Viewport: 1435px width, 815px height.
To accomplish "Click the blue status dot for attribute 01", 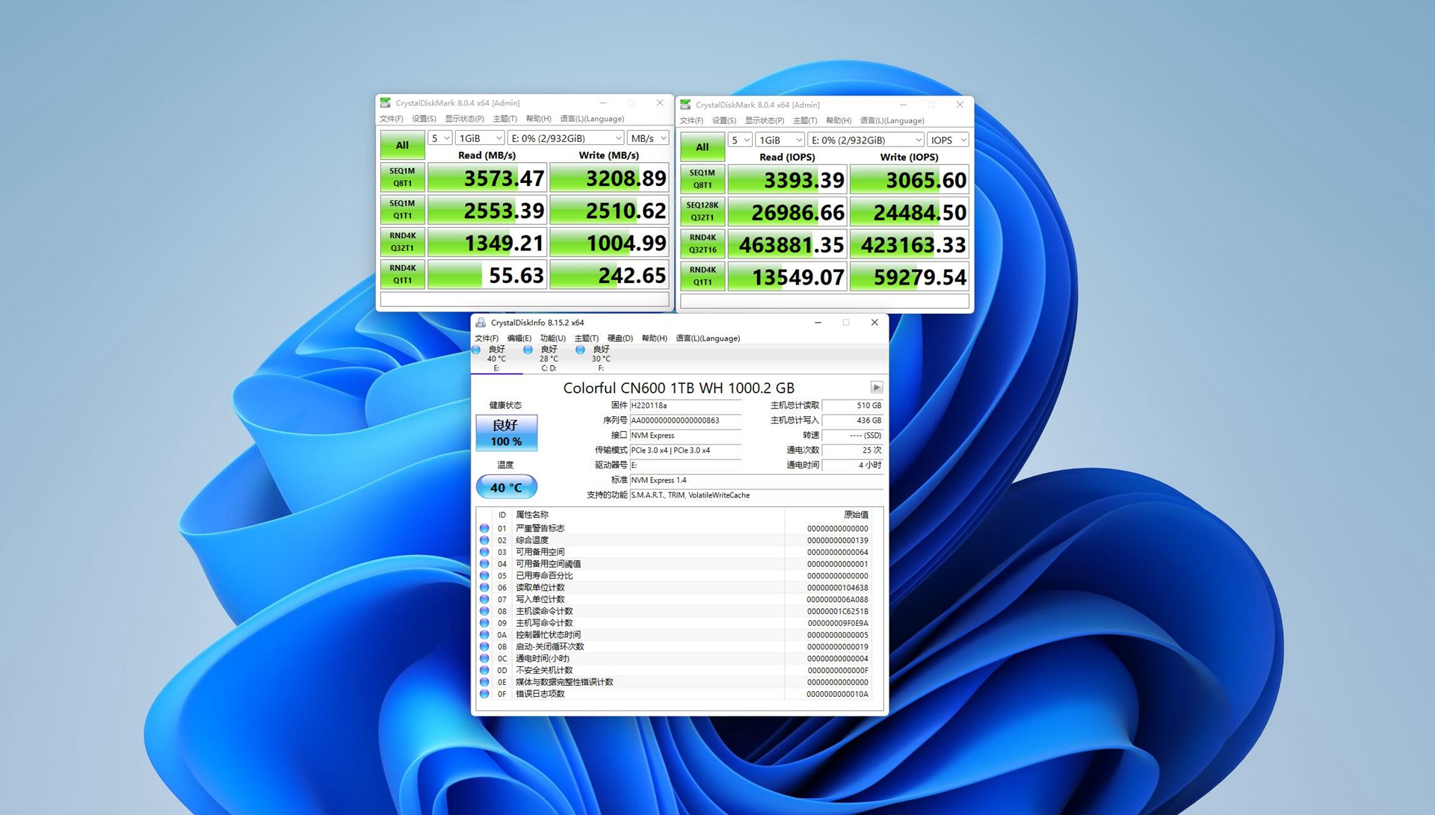I will [484, 528].
